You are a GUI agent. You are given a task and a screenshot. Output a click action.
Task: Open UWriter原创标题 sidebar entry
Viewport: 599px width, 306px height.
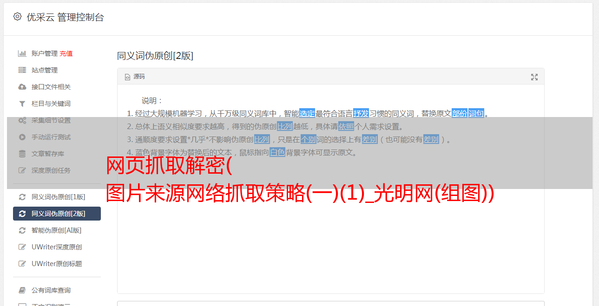[57, 264]
